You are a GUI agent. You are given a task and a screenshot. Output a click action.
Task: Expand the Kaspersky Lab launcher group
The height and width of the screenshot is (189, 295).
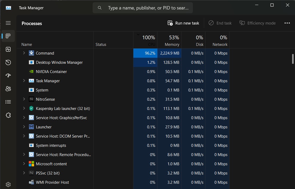[24, 108]
